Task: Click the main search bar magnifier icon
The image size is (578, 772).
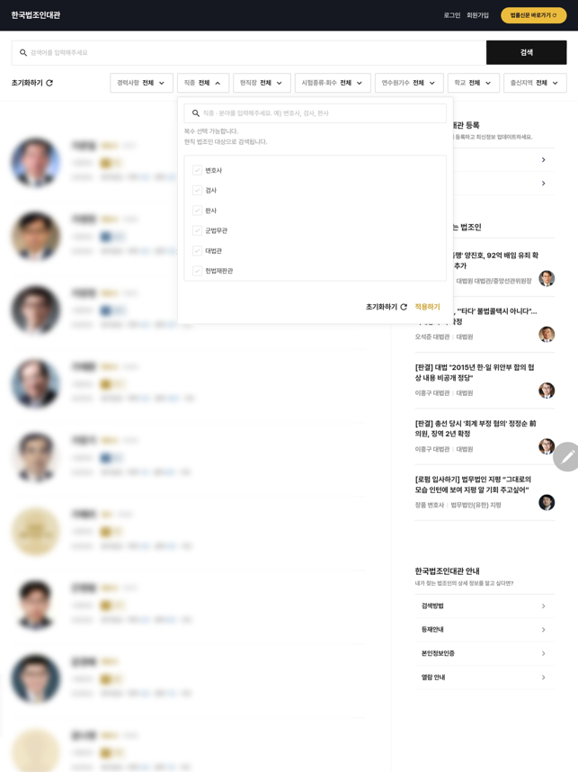Action: tap(23, 53)
